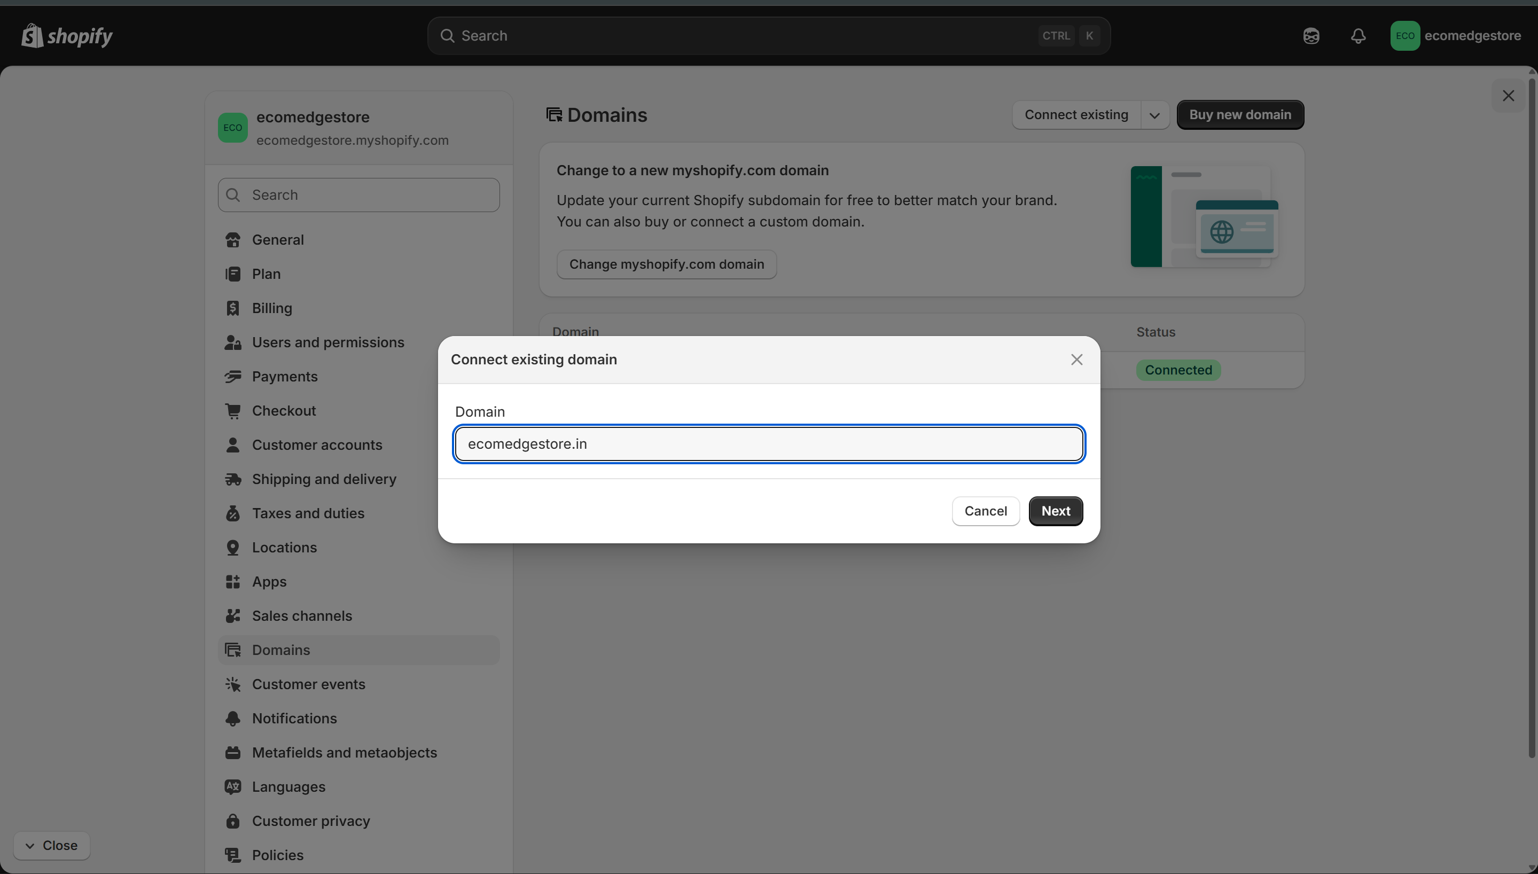Select the Connected status badge
The height and width of the screenshot is (874, 1538).
[1177, 370]
